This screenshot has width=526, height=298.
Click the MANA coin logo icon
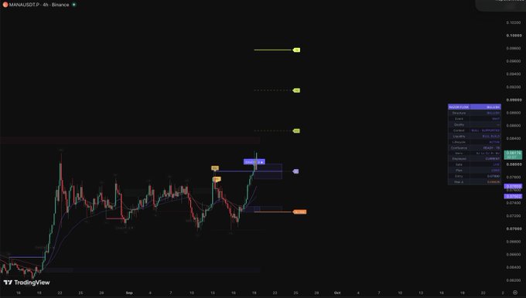[x=5, y=5]
